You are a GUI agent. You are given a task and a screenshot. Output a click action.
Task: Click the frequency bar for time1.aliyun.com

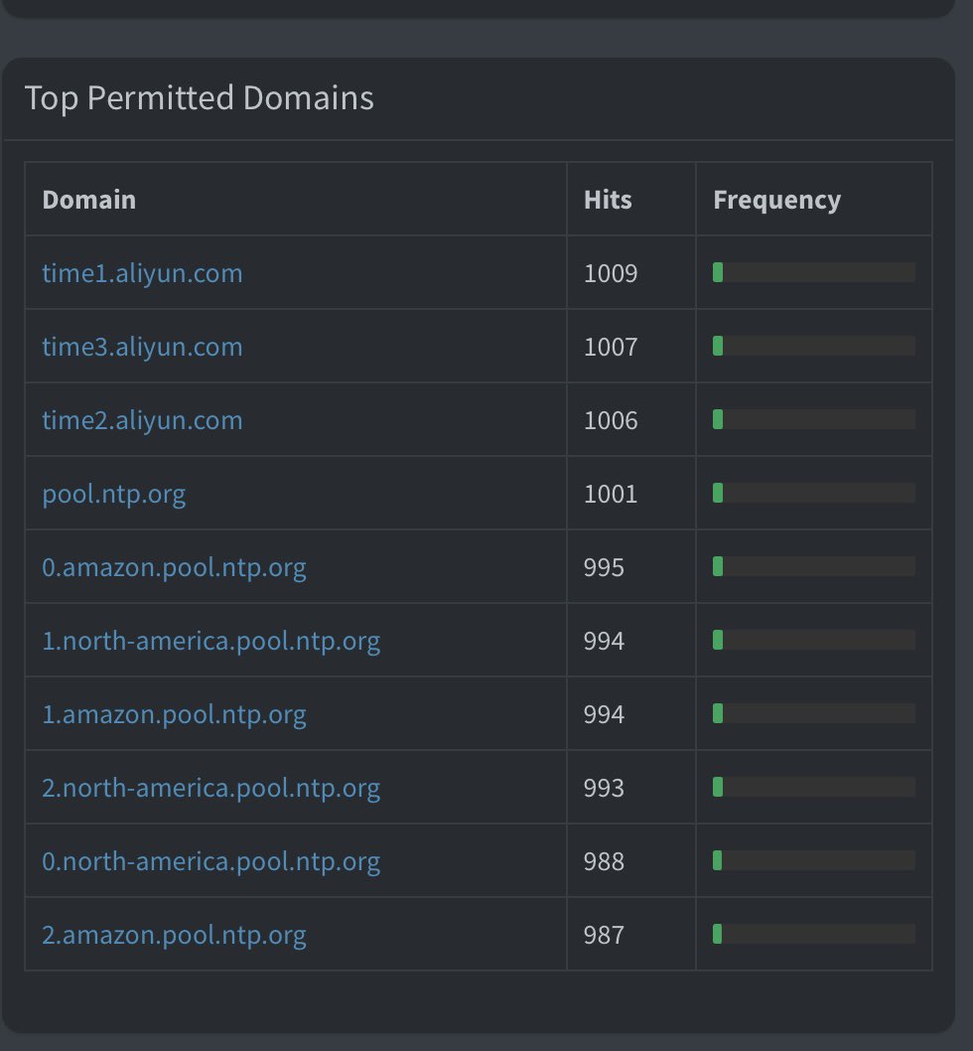pos(814,272)
